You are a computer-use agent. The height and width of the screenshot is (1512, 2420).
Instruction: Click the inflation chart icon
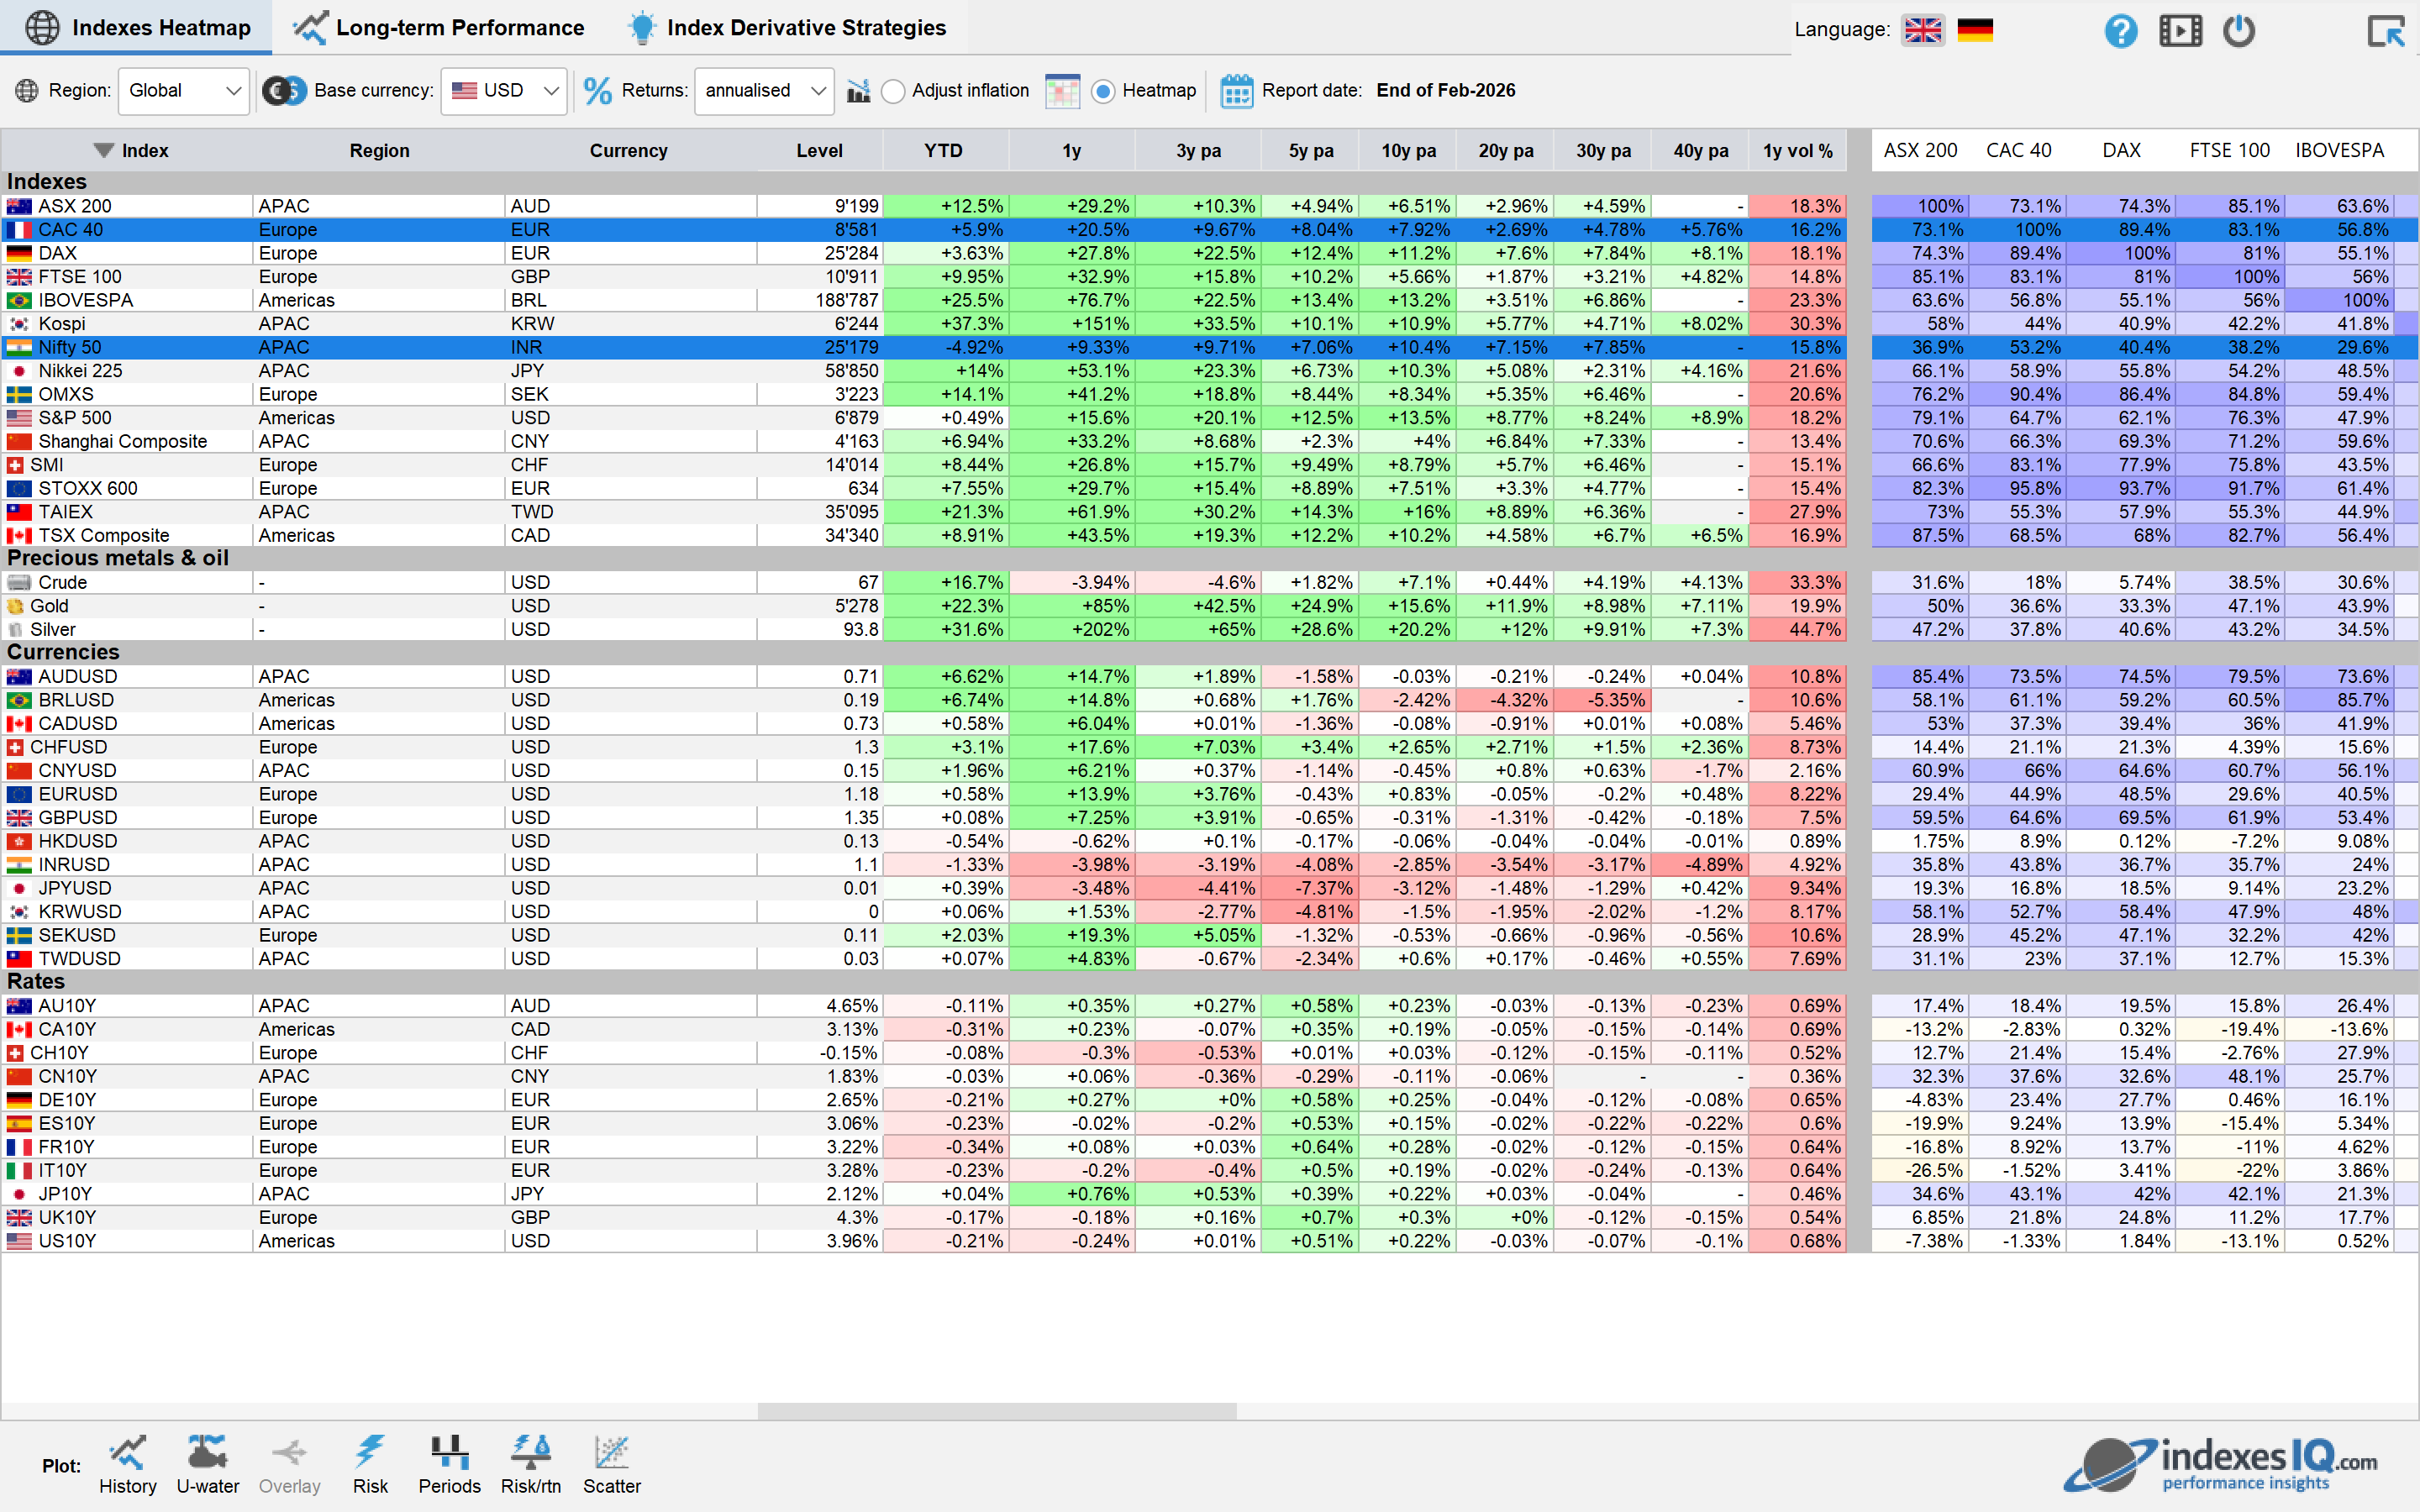click(x=858, y=91)
